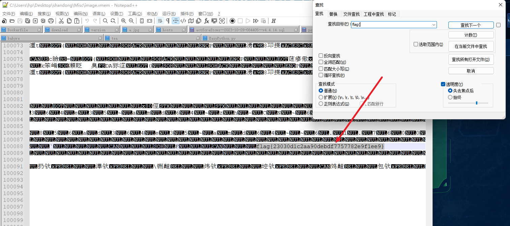Click Run macro multiple times icon
The image size is (510, 226).
click(x=256, y=21)
